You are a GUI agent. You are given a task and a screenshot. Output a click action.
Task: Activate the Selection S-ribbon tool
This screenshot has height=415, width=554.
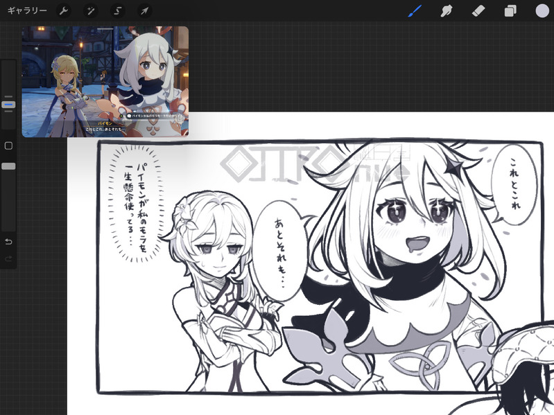coord(118,11)
